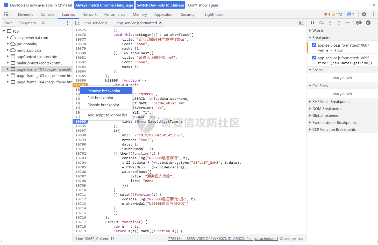Click the 7 issues message badge
This screenshot has height=245, width=378.
point(351,14)
